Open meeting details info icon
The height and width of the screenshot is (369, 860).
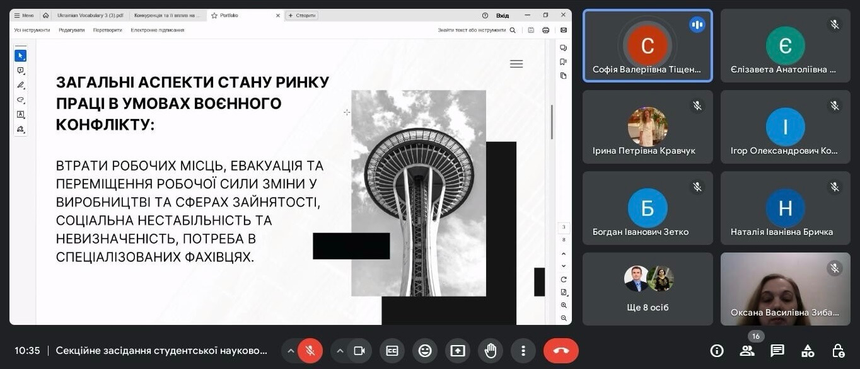point(717,351)
